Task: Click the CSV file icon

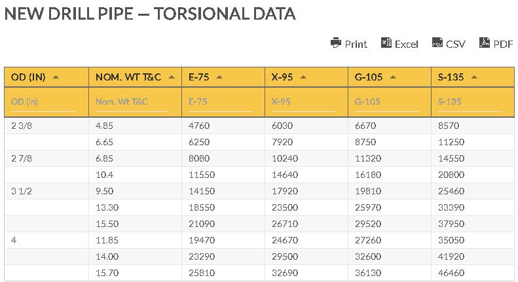Action: (x=437, y=43)
